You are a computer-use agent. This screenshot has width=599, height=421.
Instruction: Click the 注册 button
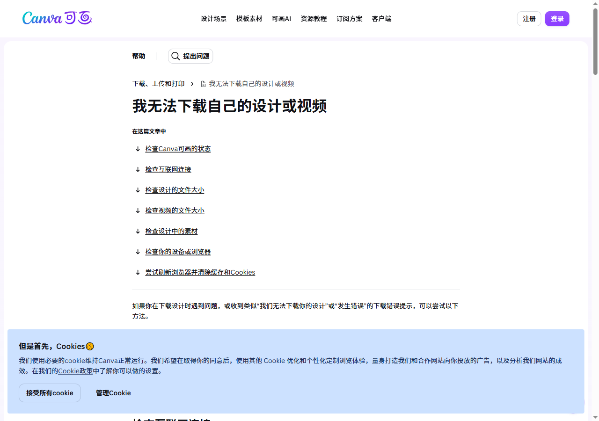tap(529, 19)
